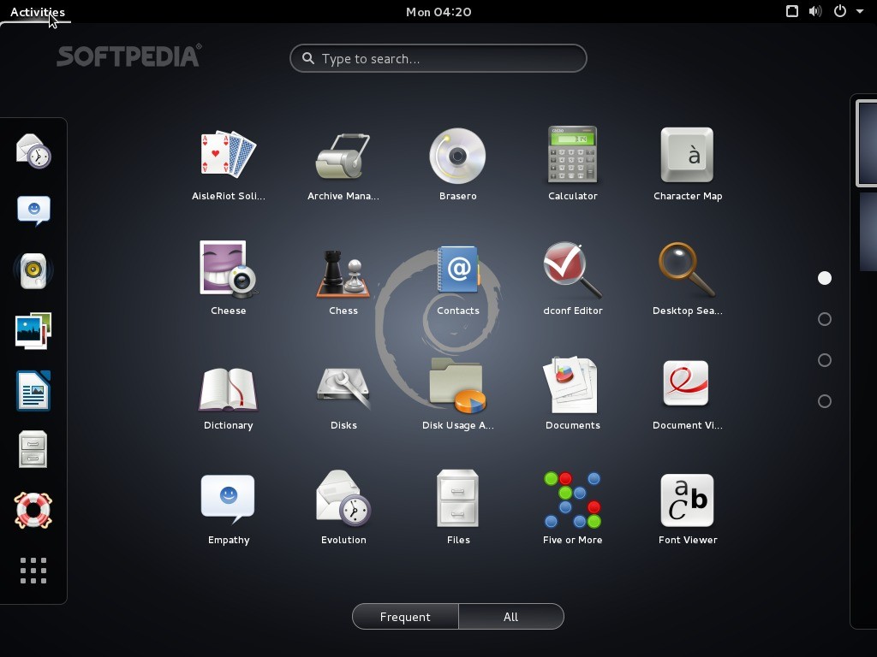This screenshot has width=877, height=657.
Task: Go to the third app page indicator
Action: [825, 360]
